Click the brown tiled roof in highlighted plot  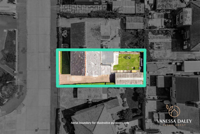pyautogui.click(x=78, y=63)
